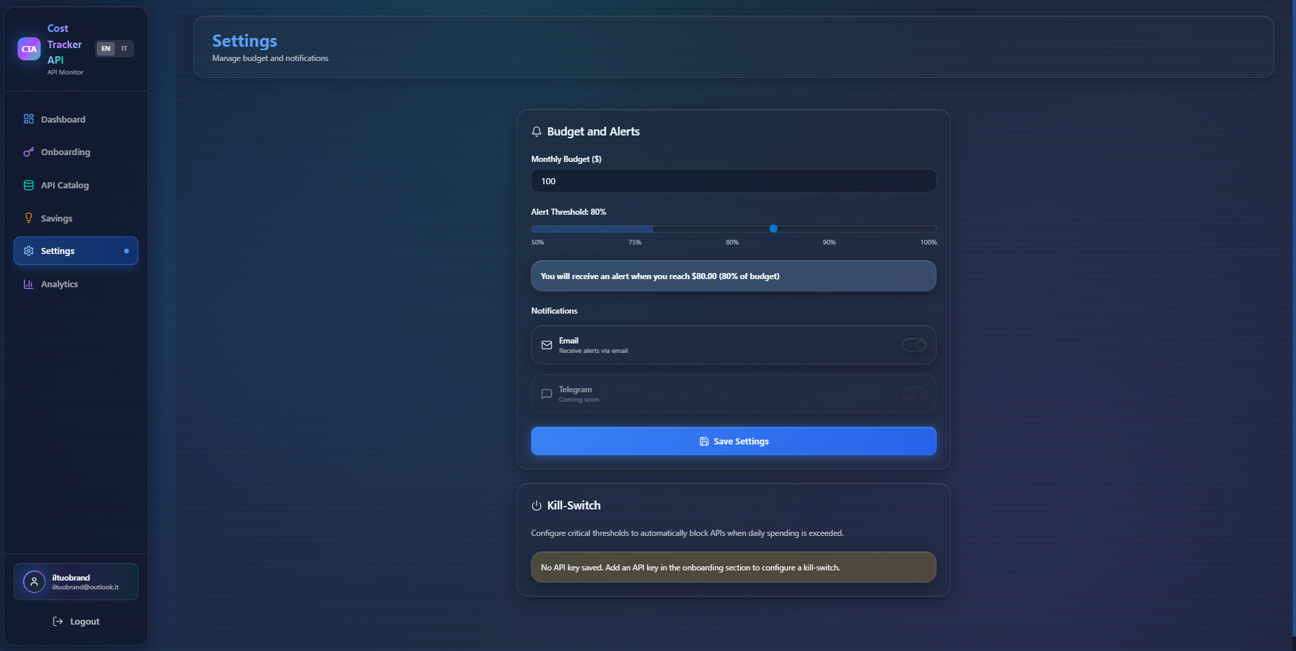Toggle the Telegram notification switch
Image resolution: width=1296 pixels, height=651 pixels.
(914, 394)
